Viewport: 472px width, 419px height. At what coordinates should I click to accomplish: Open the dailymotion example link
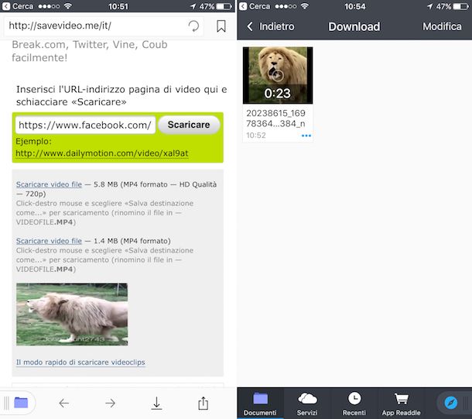point(102,153)
